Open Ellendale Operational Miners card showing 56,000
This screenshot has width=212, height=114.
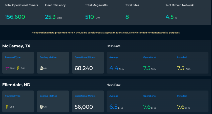(x=88, y=101)
